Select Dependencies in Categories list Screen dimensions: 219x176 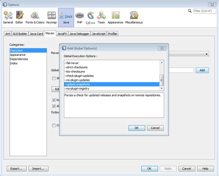click(28, 59)
